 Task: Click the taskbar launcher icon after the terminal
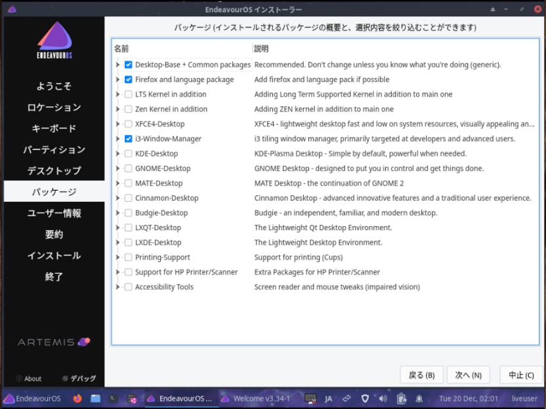(x=132, y=399)
